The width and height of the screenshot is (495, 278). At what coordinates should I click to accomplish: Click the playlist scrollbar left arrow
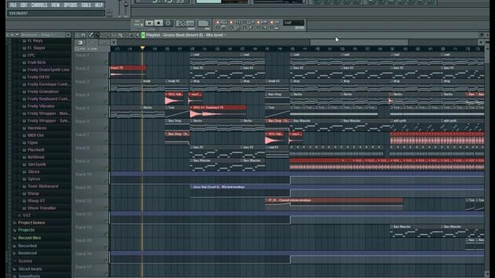click(114, 42)
